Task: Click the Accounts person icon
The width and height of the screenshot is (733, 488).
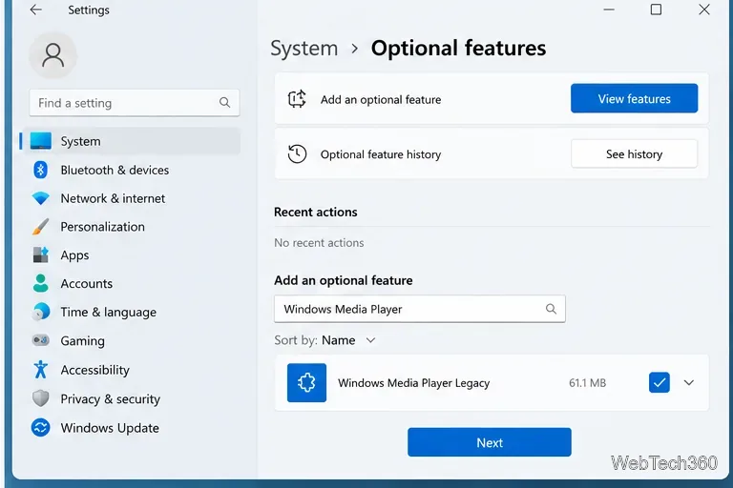Action: [41, 283]
